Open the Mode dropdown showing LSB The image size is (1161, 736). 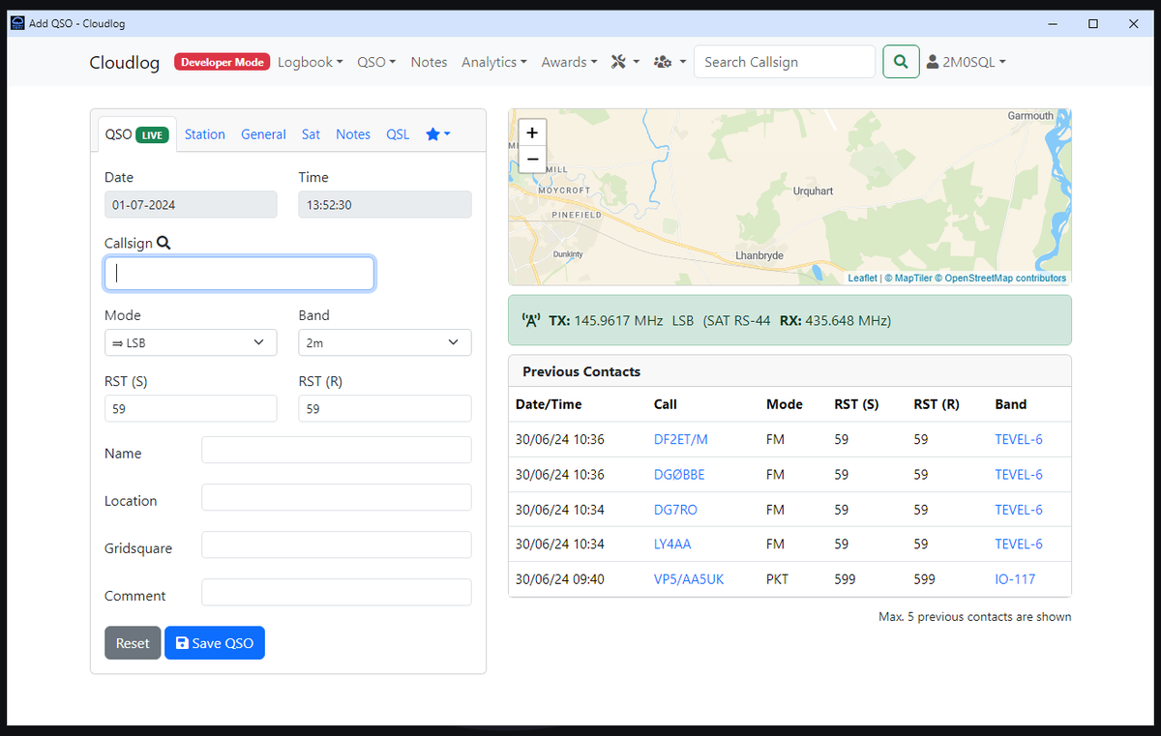tap(190, 341)
